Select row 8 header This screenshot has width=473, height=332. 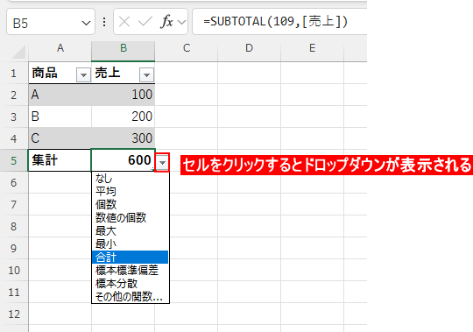pyautogui.click(x=14, y=226)
